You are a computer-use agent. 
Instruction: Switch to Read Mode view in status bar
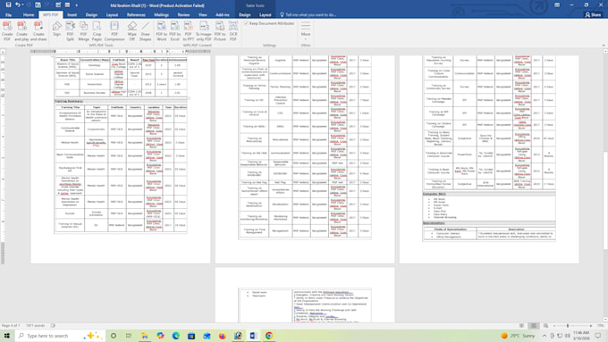(522, 326)
